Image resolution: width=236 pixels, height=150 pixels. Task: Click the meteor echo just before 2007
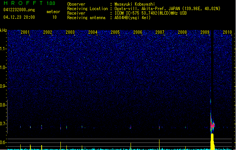[x=159, y=128]
